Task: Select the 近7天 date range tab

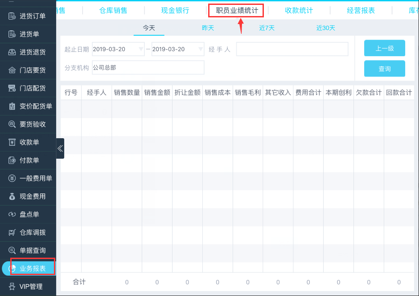Action: [267, 28]
